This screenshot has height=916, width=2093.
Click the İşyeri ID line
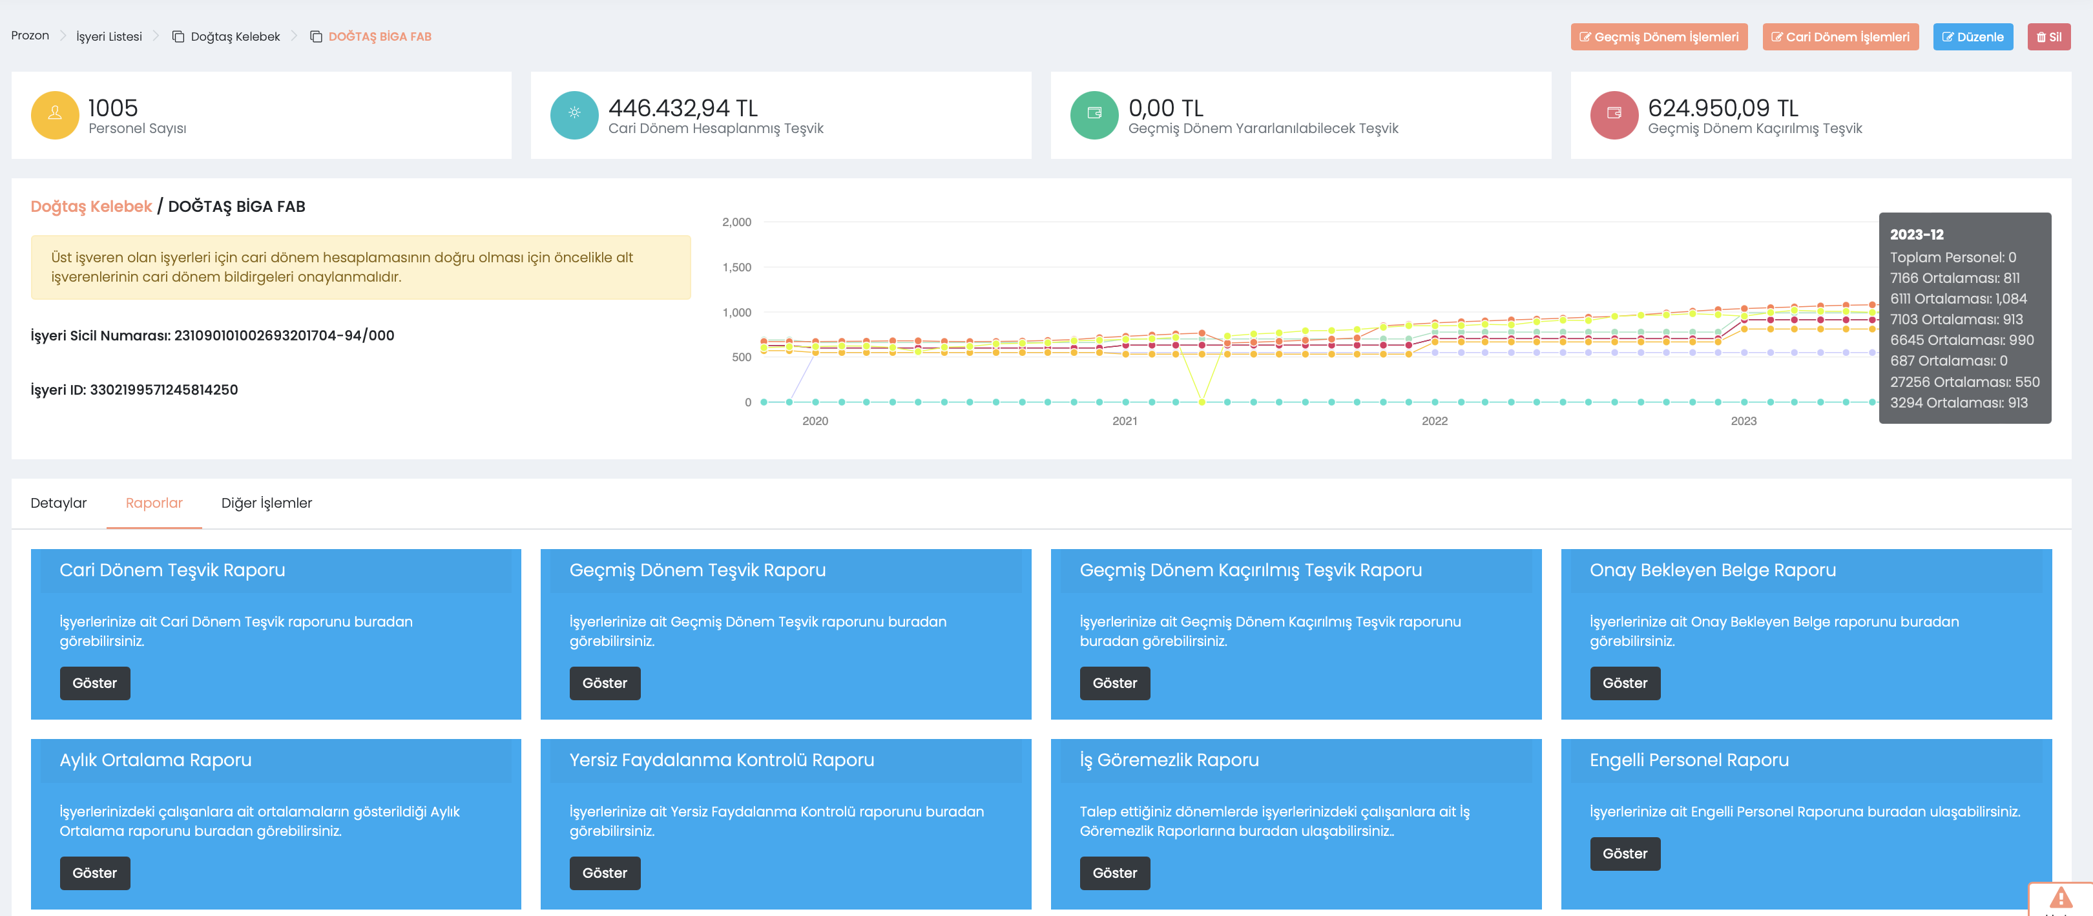tap(134, 390)
